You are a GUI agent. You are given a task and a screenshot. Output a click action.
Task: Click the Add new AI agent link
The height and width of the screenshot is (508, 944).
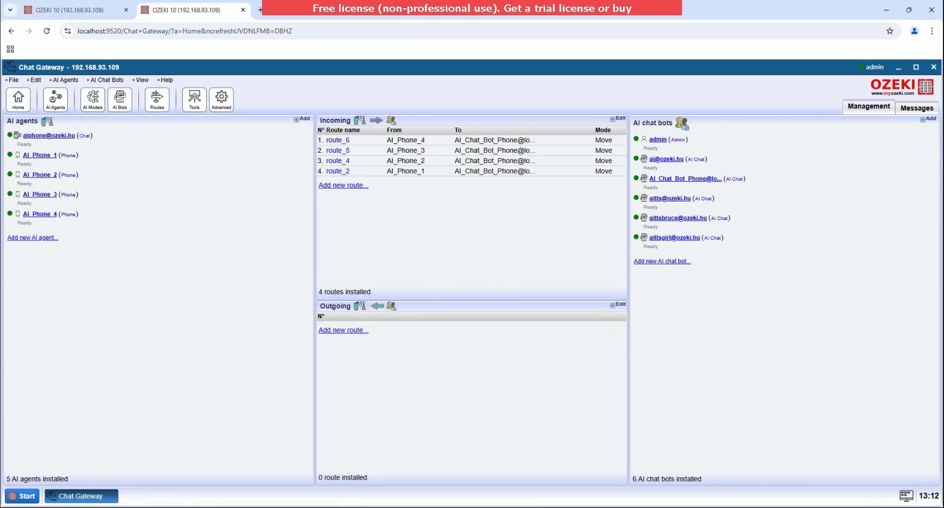(x=33, y=238)
